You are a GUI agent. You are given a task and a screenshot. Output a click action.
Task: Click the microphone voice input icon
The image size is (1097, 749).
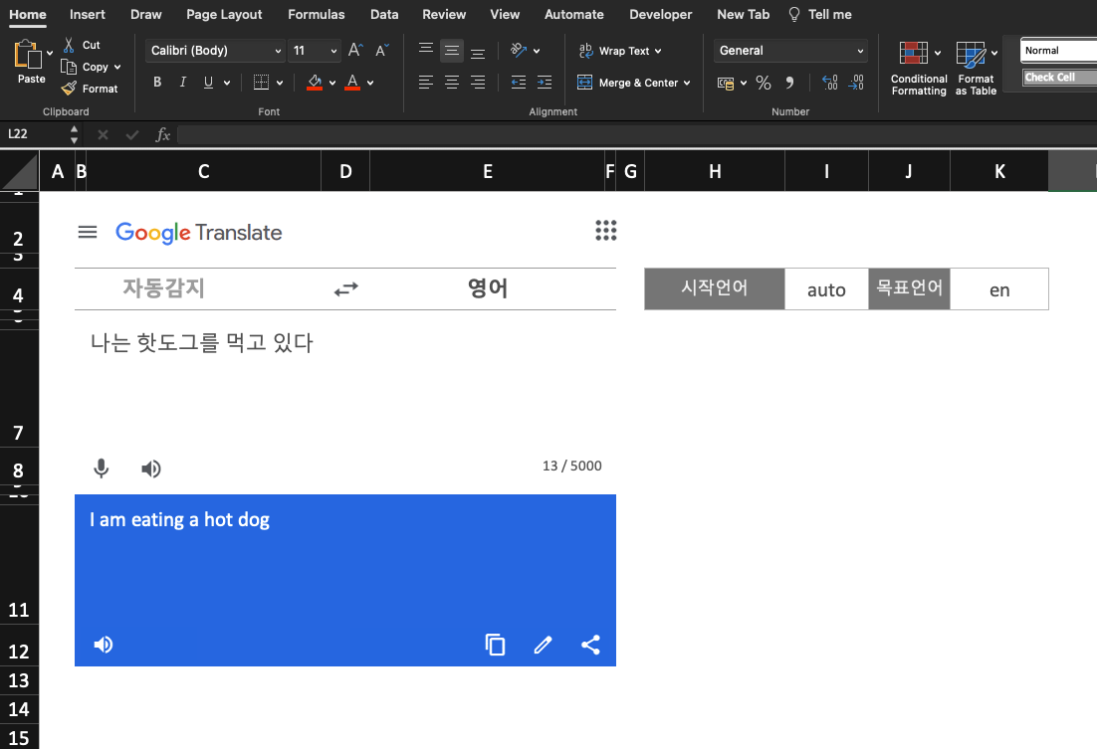tap(102, 468)
